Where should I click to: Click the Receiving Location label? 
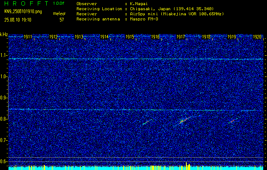pyautogui.click(x=99, y=9)
